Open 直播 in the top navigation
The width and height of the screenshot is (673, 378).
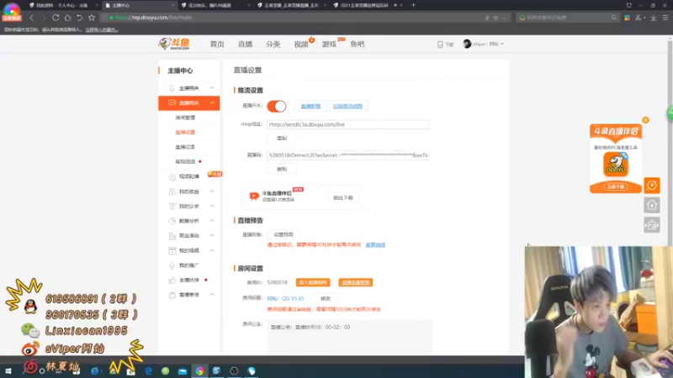(245, 45)
